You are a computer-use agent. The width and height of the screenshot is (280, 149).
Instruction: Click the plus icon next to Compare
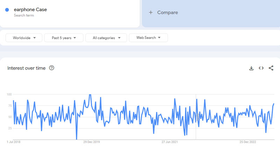[x=151, y=13]
